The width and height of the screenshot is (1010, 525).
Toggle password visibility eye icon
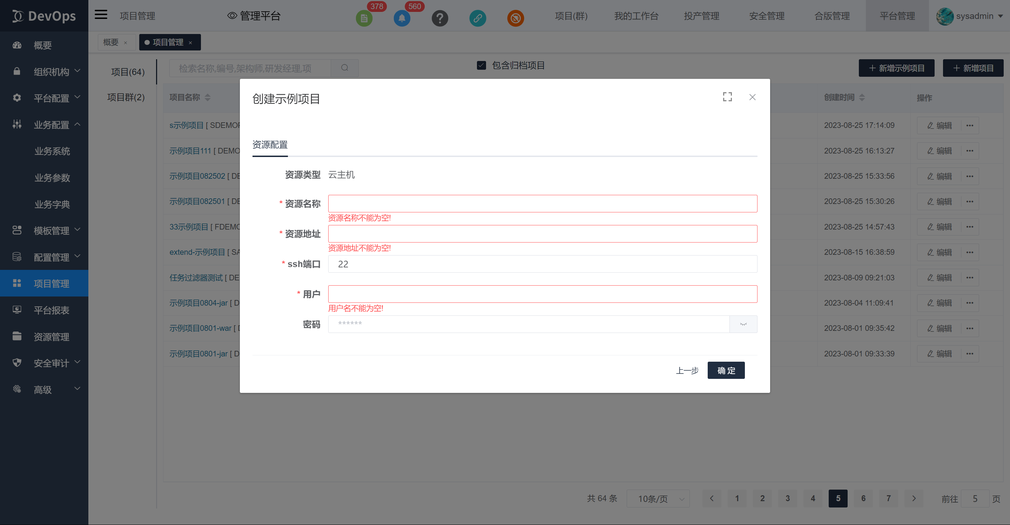click(743, 324)
